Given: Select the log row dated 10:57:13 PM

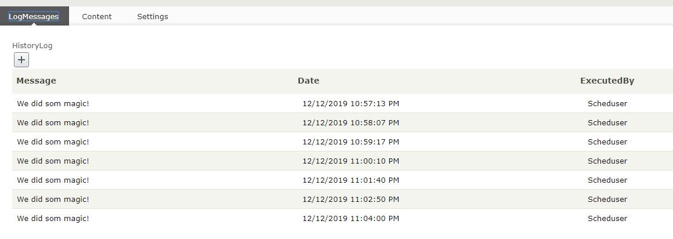Looking at the screenshot, I should click(x=350, y=104).
